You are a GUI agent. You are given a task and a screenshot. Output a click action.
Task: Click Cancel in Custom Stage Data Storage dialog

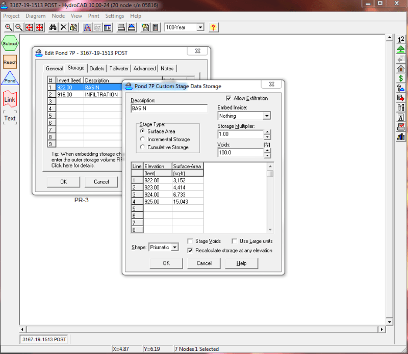click(x=204, y=263)
